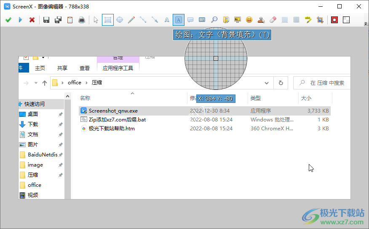This screenshot has height=229, width=369.
Task: Select the pointer selection tool
Action: [x=96, y=20]
